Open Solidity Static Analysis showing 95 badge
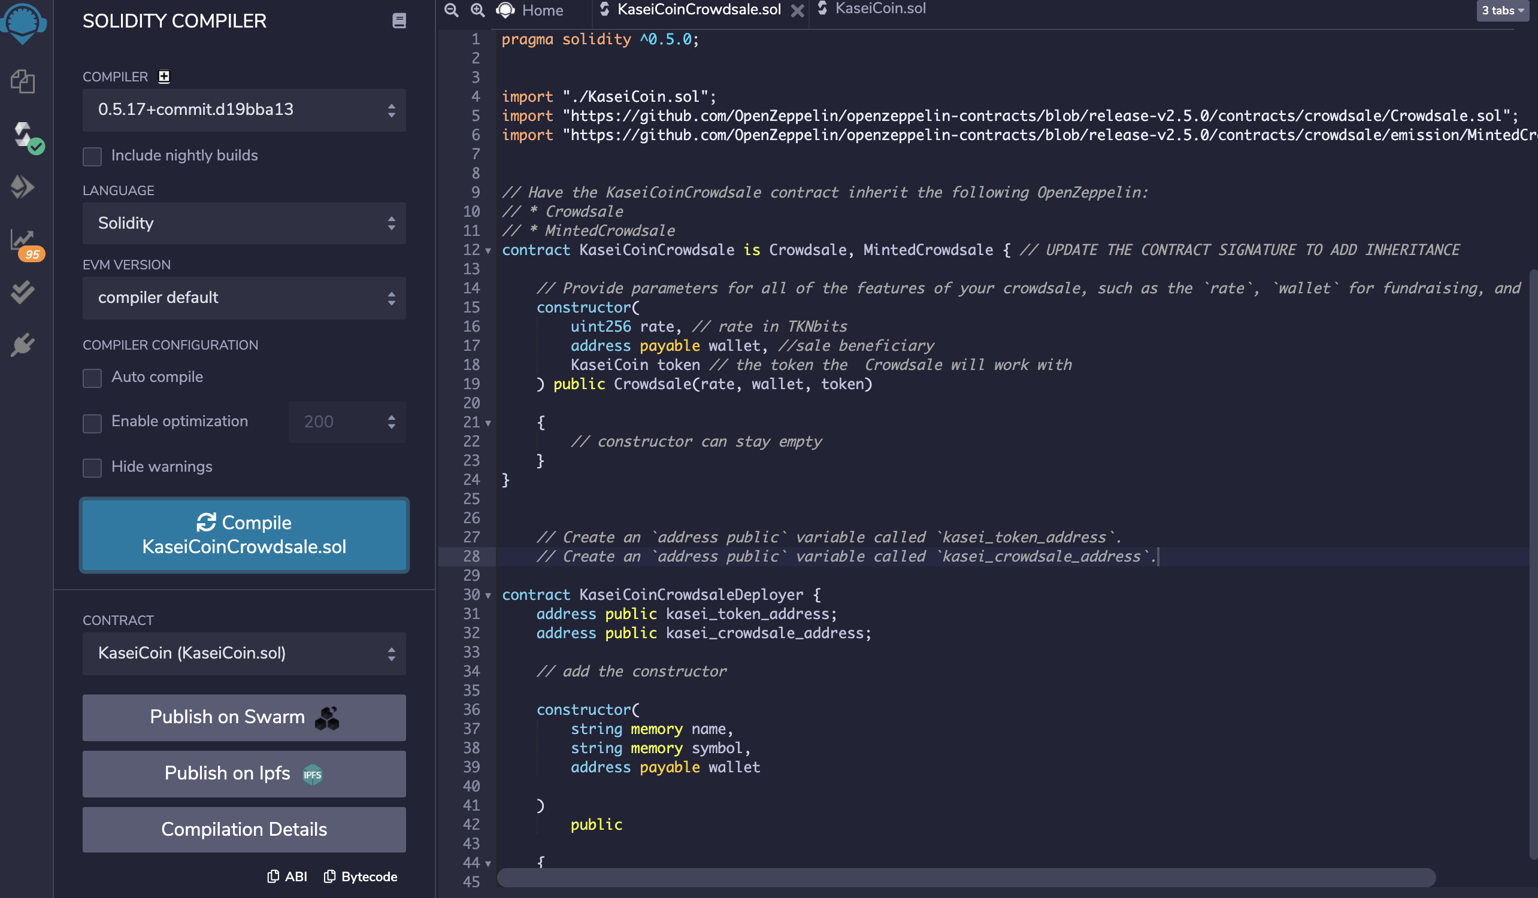The image size is (1538, 898). [23, 240]
